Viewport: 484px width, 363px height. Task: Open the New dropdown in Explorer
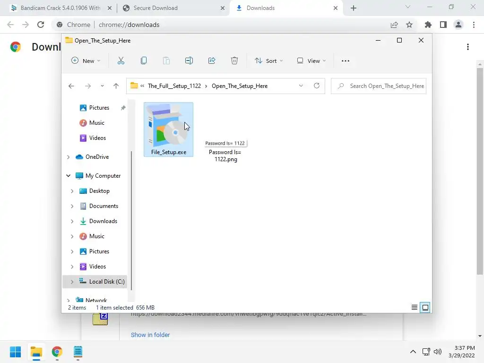click(86, 61)
